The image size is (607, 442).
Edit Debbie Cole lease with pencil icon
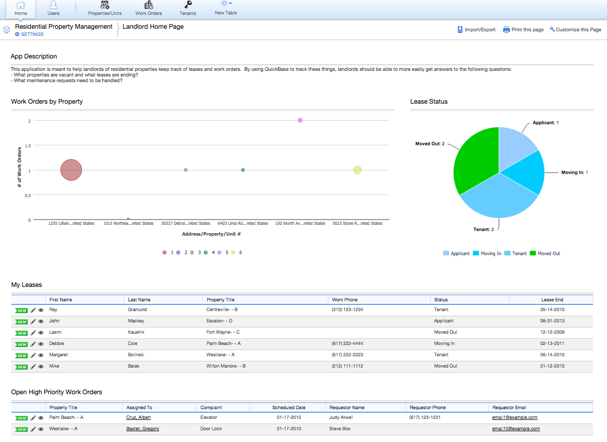tap(33, 344)
